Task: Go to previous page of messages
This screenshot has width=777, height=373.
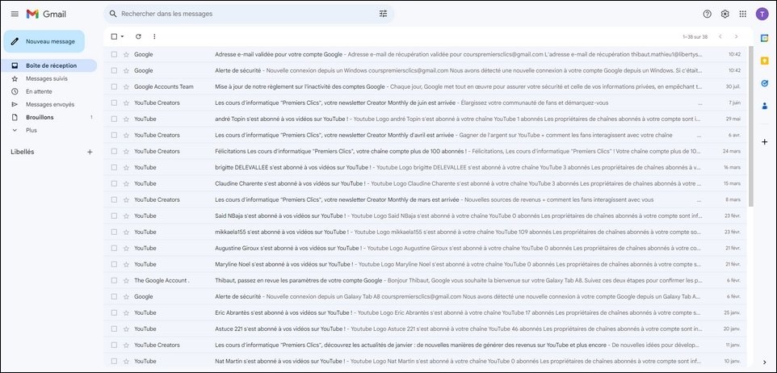Action: 720,36
